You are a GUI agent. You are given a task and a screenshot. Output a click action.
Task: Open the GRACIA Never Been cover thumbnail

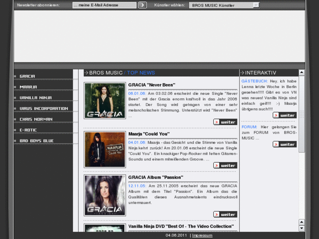(105, 101)
